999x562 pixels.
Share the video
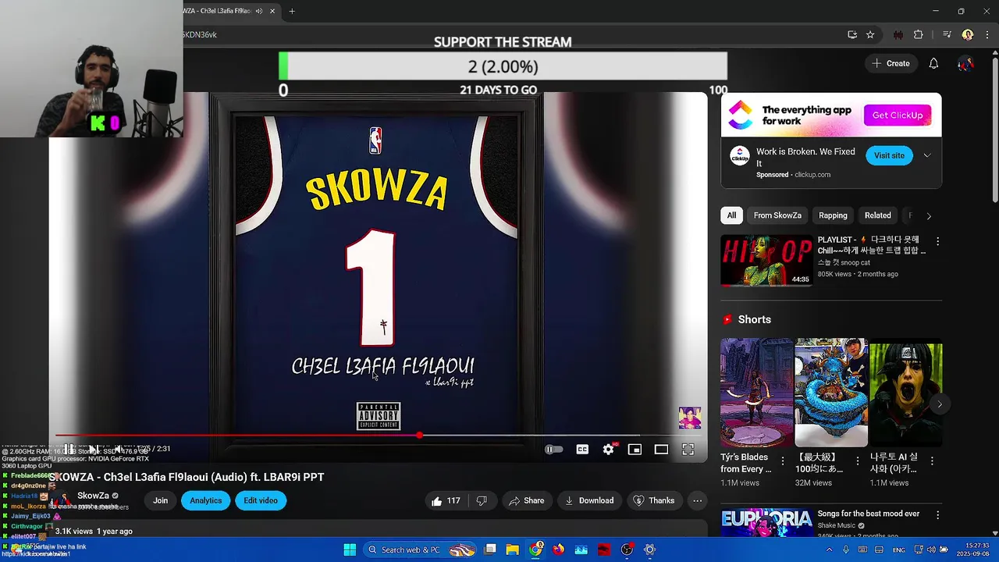(x=526, y=500)
